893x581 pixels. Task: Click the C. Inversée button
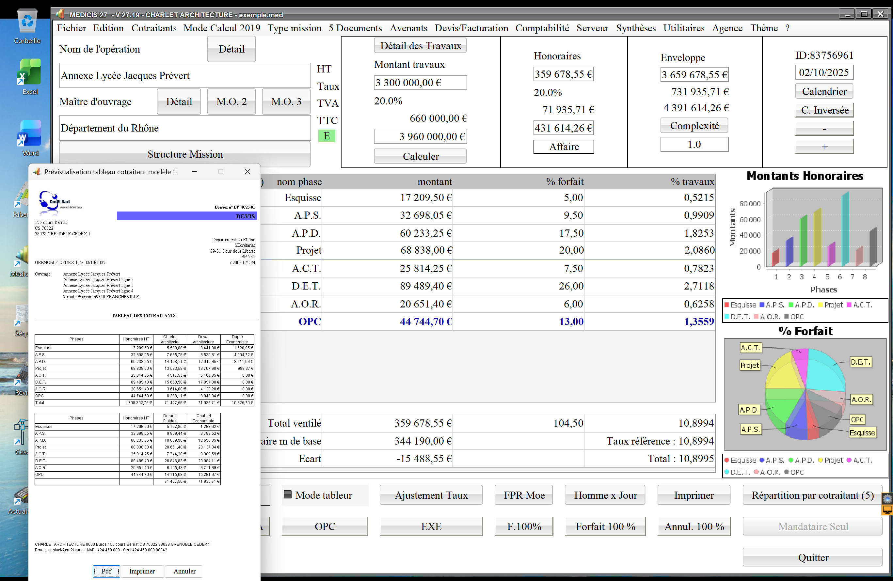click(824, 110)
